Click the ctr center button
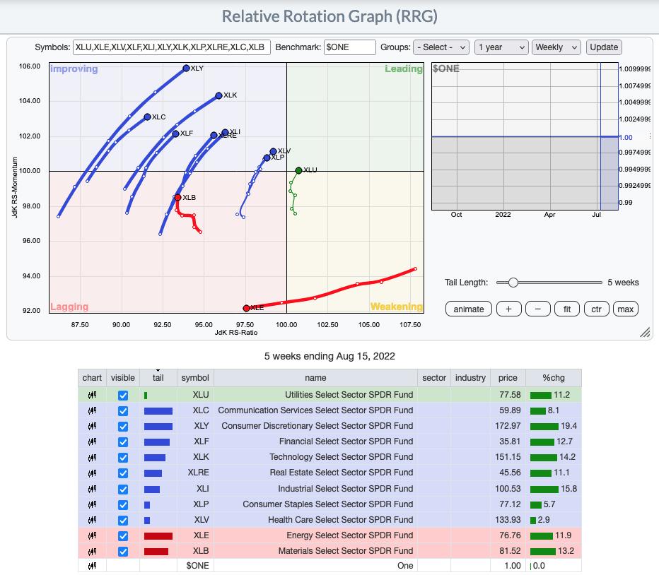Screen dimensions: 659x575 pos(596,309)
